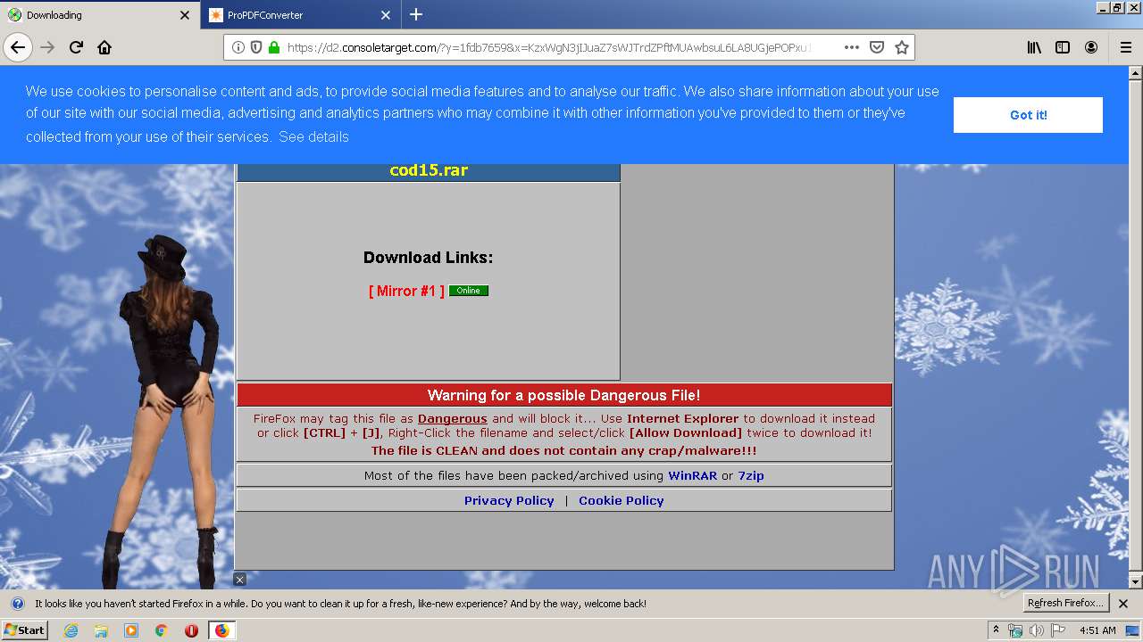1143x642 pixels.
Task: Bookmark this page with star icon
Action: (x=902, y=47)
